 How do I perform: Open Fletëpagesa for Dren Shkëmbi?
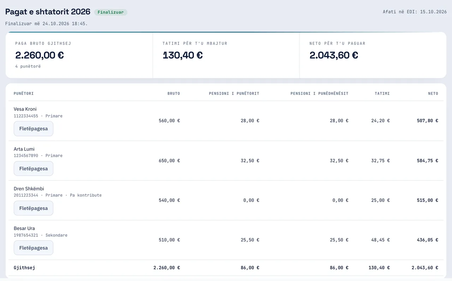coord(34,208)
